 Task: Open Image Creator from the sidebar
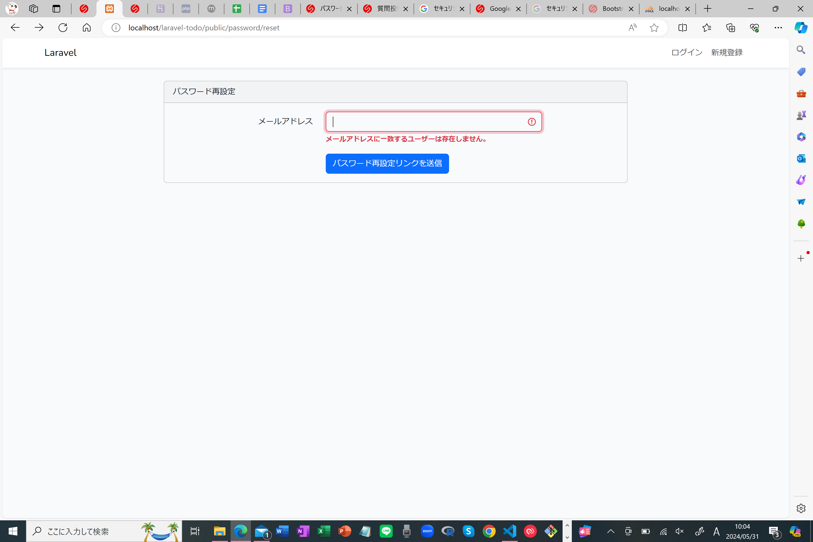(801, 180)
